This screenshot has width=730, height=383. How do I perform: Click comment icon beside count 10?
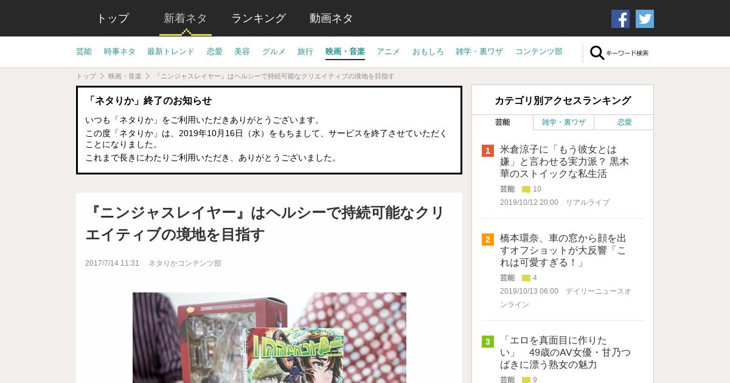(526, 190)
